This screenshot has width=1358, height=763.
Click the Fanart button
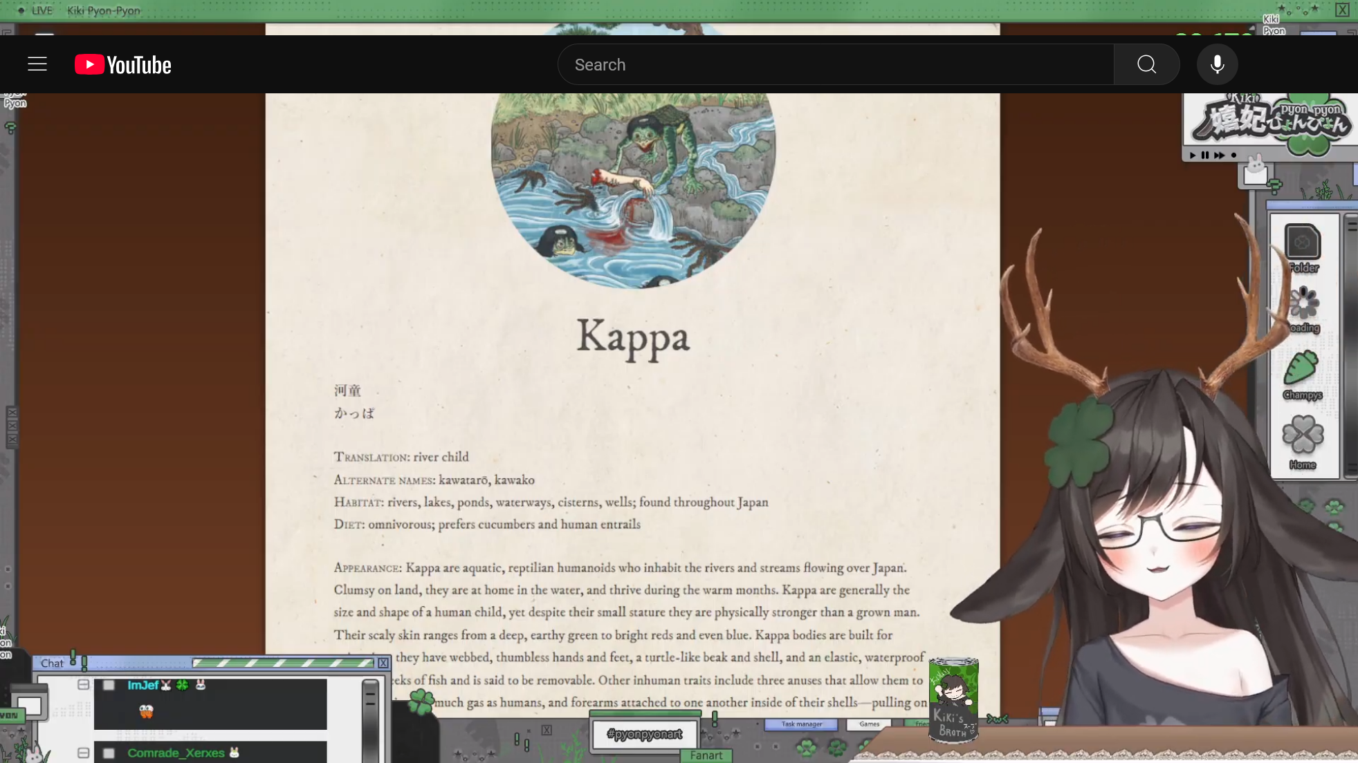tap(706, 755)
